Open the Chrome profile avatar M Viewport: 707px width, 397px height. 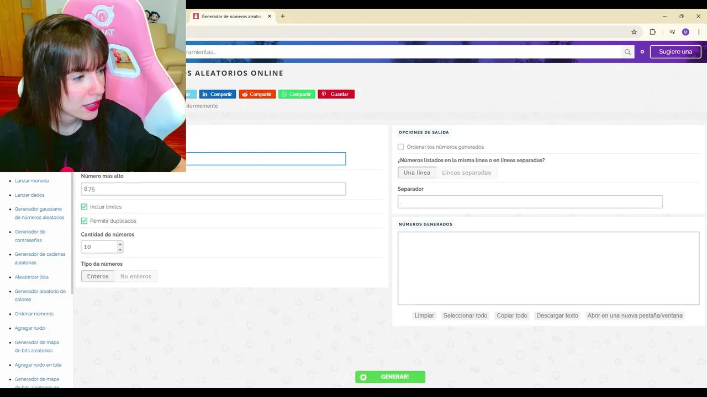(685, 32)
